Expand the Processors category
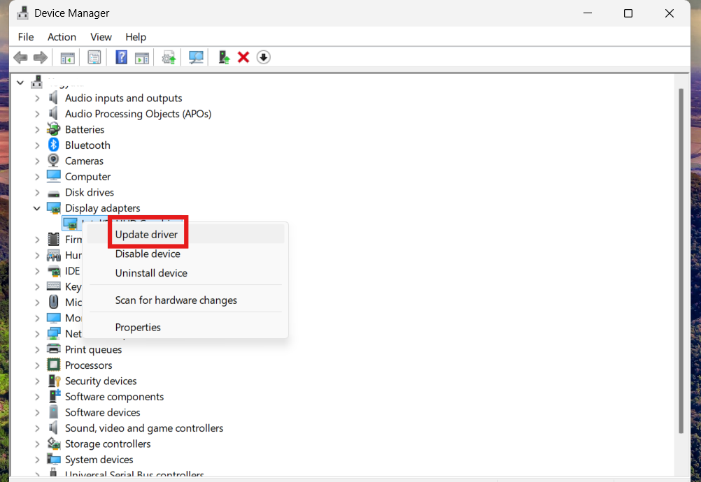The image size is (701, 482). pos(37,365)
